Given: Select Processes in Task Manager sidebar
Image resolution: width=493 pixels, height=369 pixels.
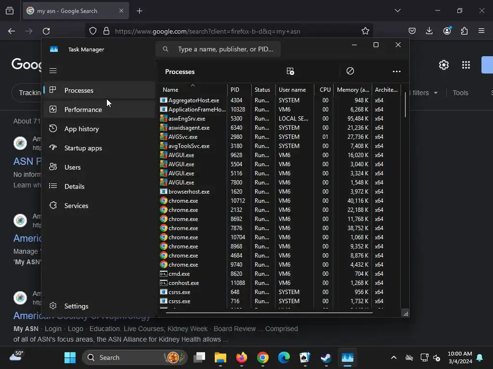Looking at the screenshot, I should [99, 90].
